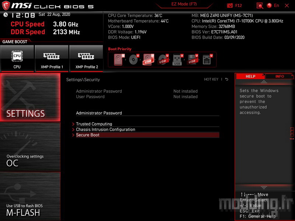This screenshot has width=295, height=221.
Task: Expand Trusted Computing submenu
Action: pos(147,124)
